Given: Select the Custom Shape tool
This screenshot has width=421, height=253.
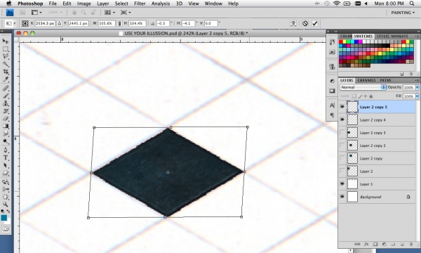Looking at the screenshot, I should (x=6, y=173).
